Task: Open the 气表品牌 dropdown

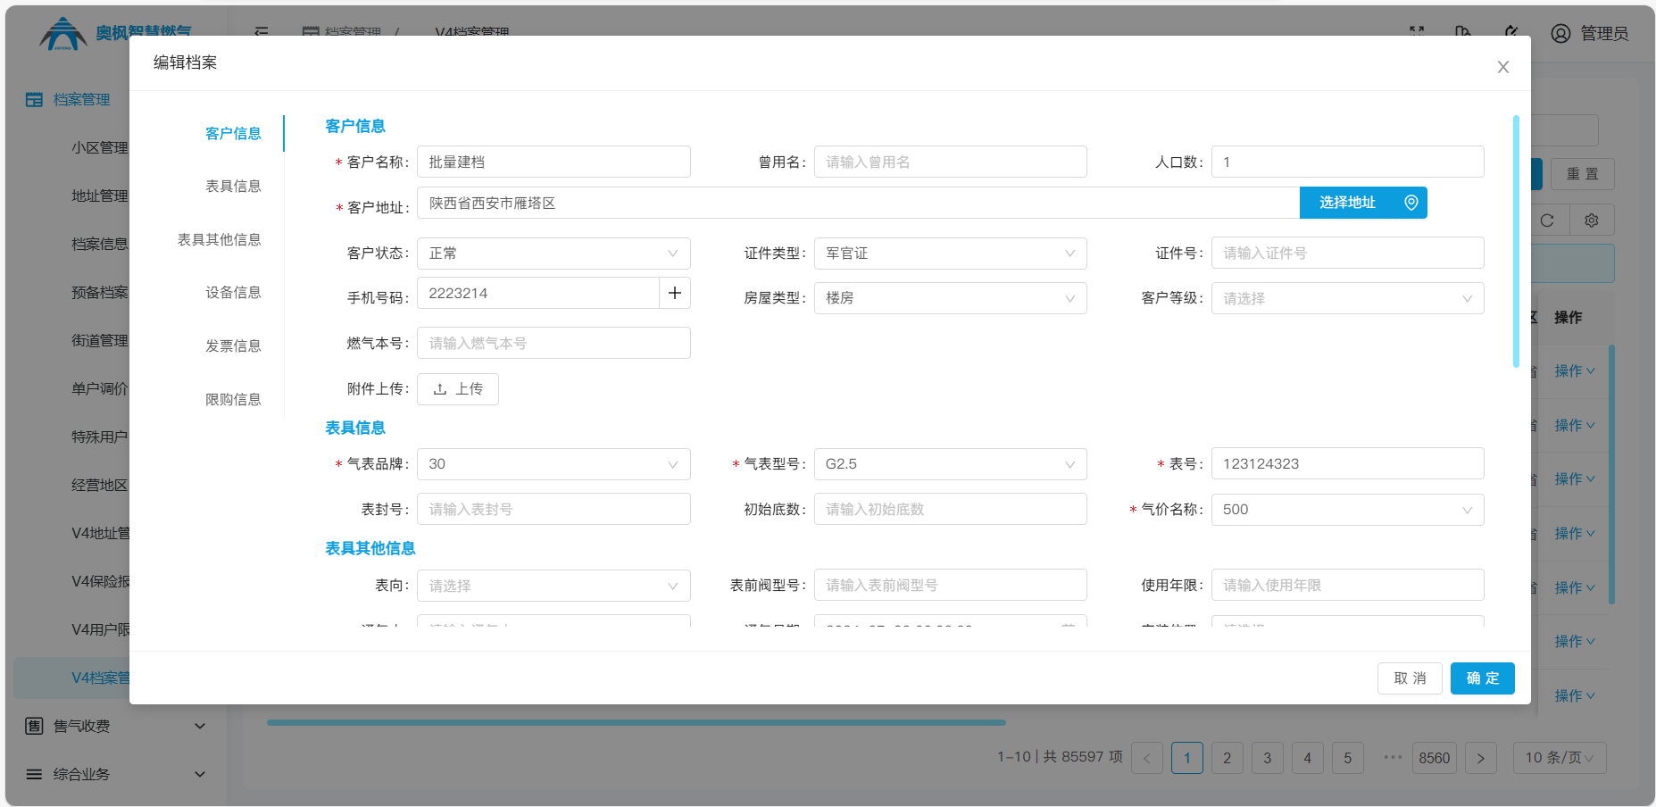Action: pyautogui.click(x=553, y=464)
